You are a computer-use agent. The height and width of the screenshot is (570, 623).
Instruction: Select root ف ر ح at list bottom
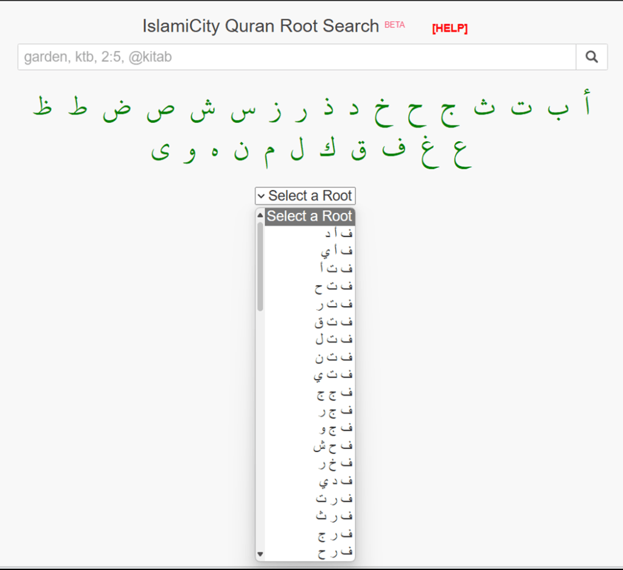coord(335,552)
